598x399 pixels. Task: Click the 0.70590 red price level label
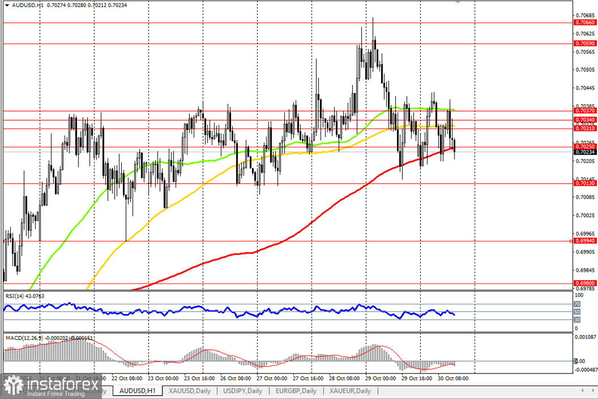coord(584,44)
